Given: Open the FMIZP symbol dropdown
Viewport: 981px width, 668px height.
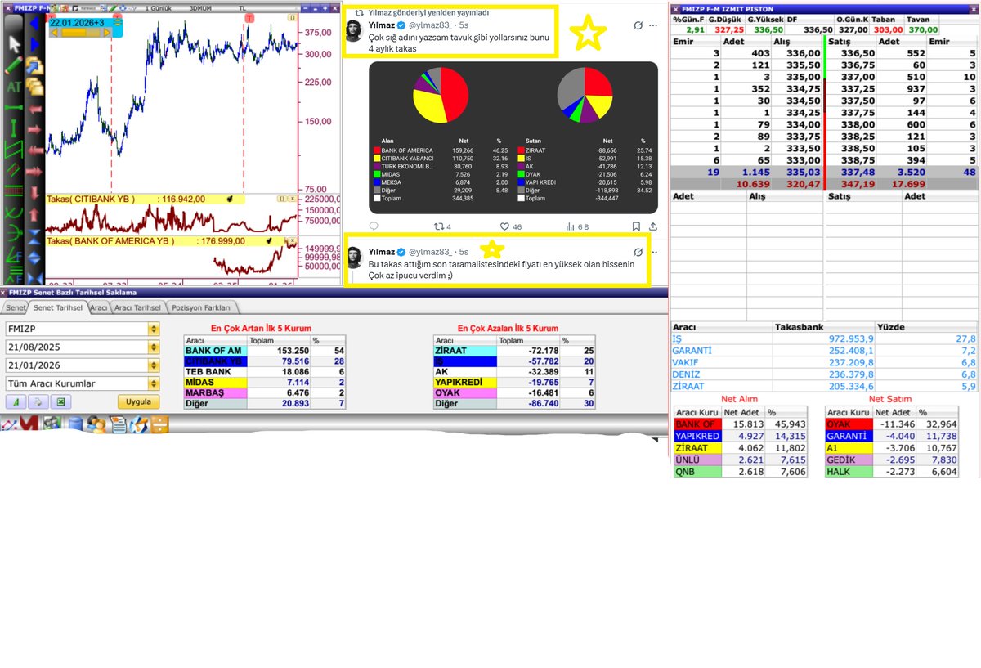Looking at the screenshot, I should click(x=154, y=329).
